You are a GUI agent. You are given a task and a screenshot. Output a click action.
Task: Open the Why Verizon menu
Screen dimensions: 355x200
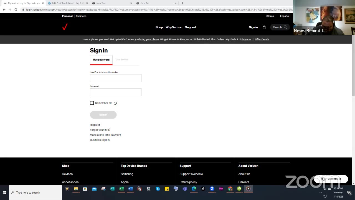point(174,27)
